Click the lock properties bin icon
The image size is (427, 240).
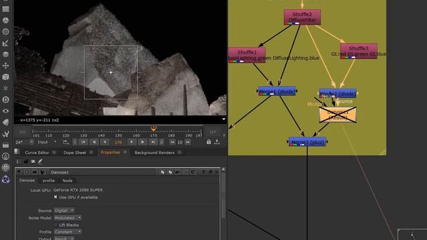26,161
